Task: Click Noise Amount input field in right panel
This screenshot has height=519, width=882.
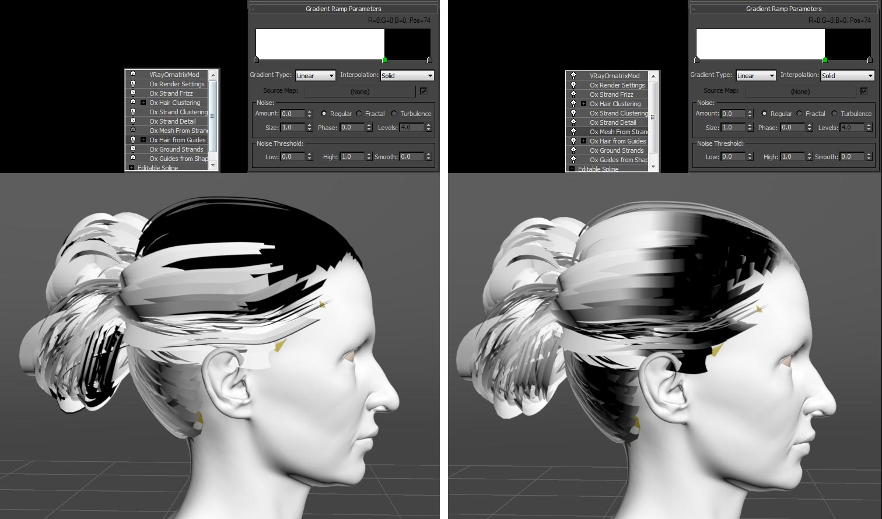Action: tap(733, 114)
